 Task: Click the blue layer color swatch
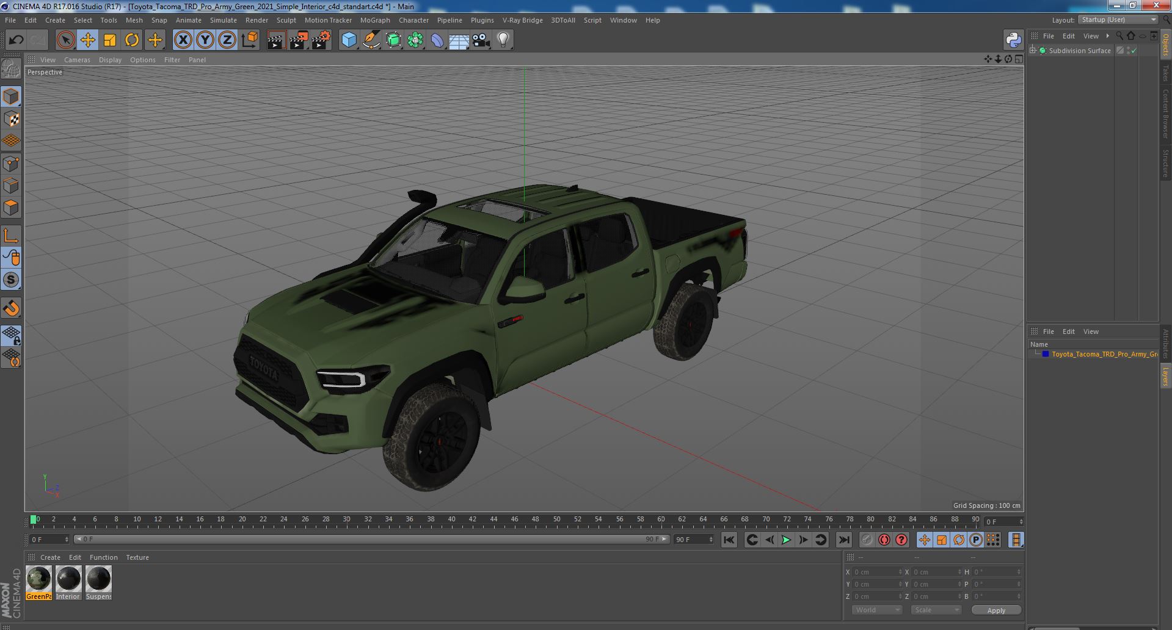tap(1046, 354)
